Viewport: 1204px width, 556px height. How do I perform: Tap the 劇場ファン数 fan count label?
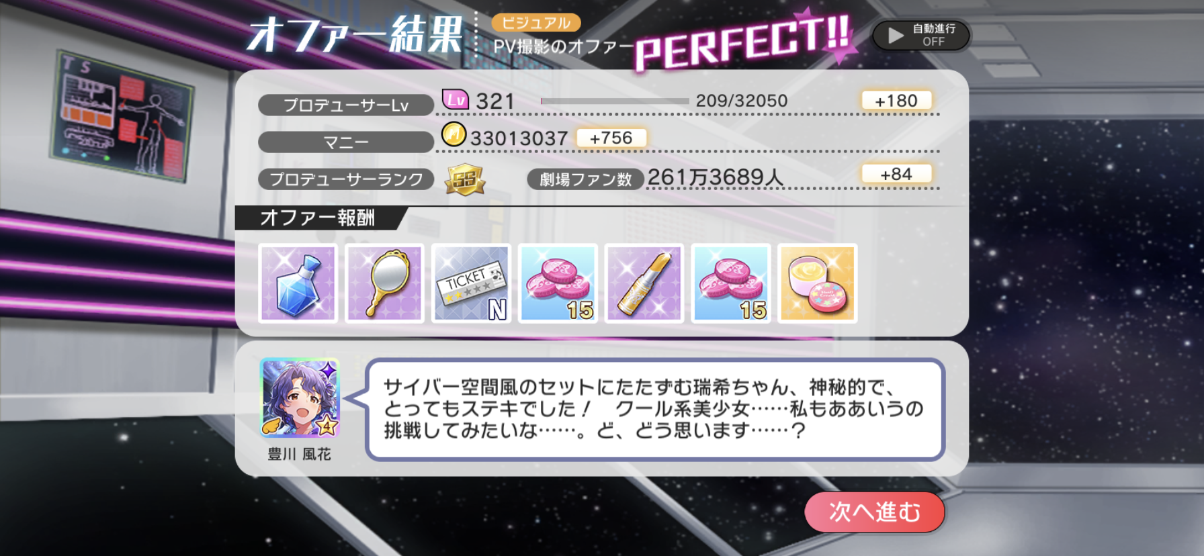tap(586, 179)
